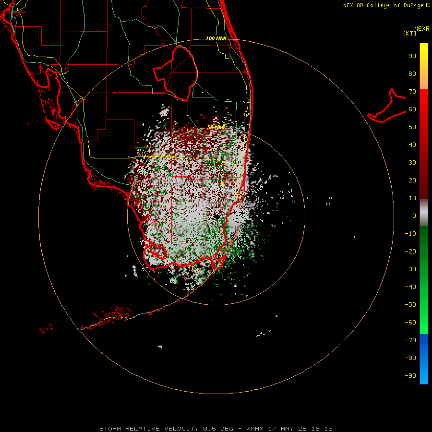Select the positive 60 knot scale value
This screenshot has width=432, height=432.
pos(412,109)
